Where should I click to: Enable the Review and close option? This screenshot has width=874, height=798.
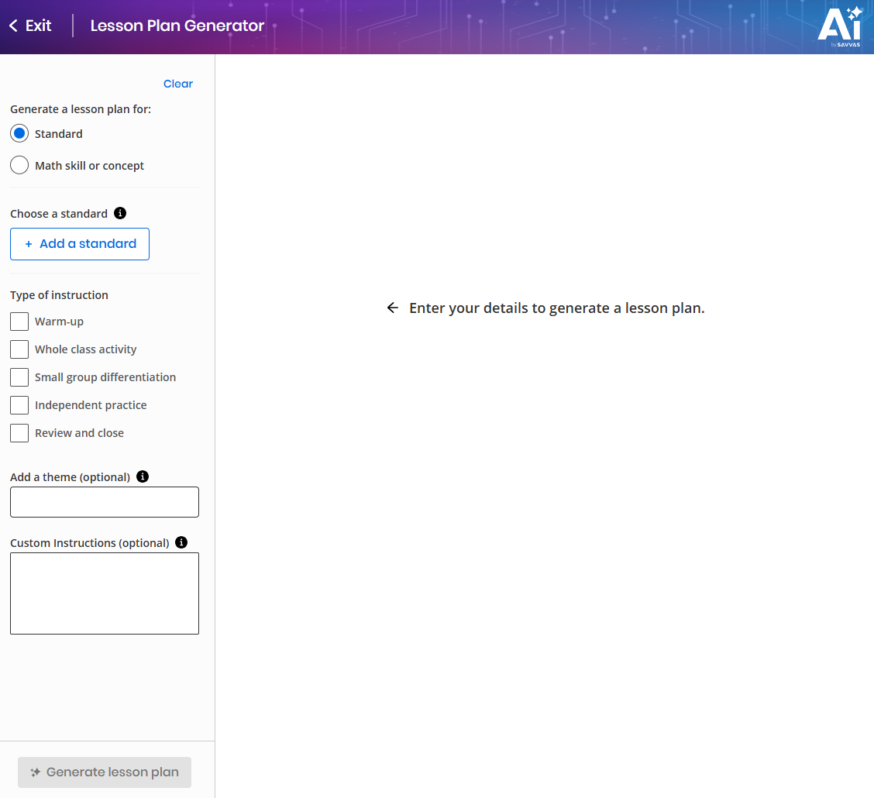click(19, 432)
